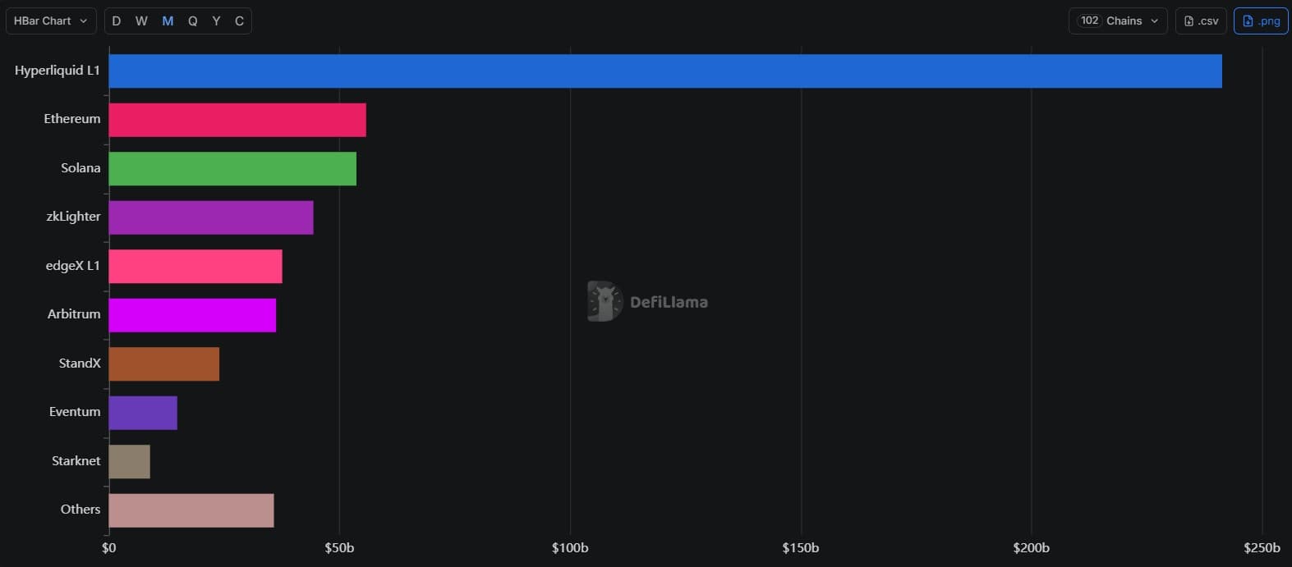Screen dimensions: 1292x567
Task: Click the Others category bar
Action: point(191,510)
